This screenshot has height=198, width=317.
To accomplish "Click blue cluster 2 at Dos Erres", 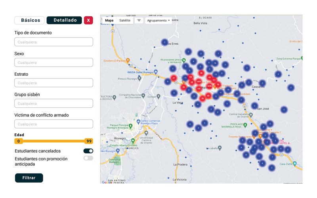I will point(164,42).
